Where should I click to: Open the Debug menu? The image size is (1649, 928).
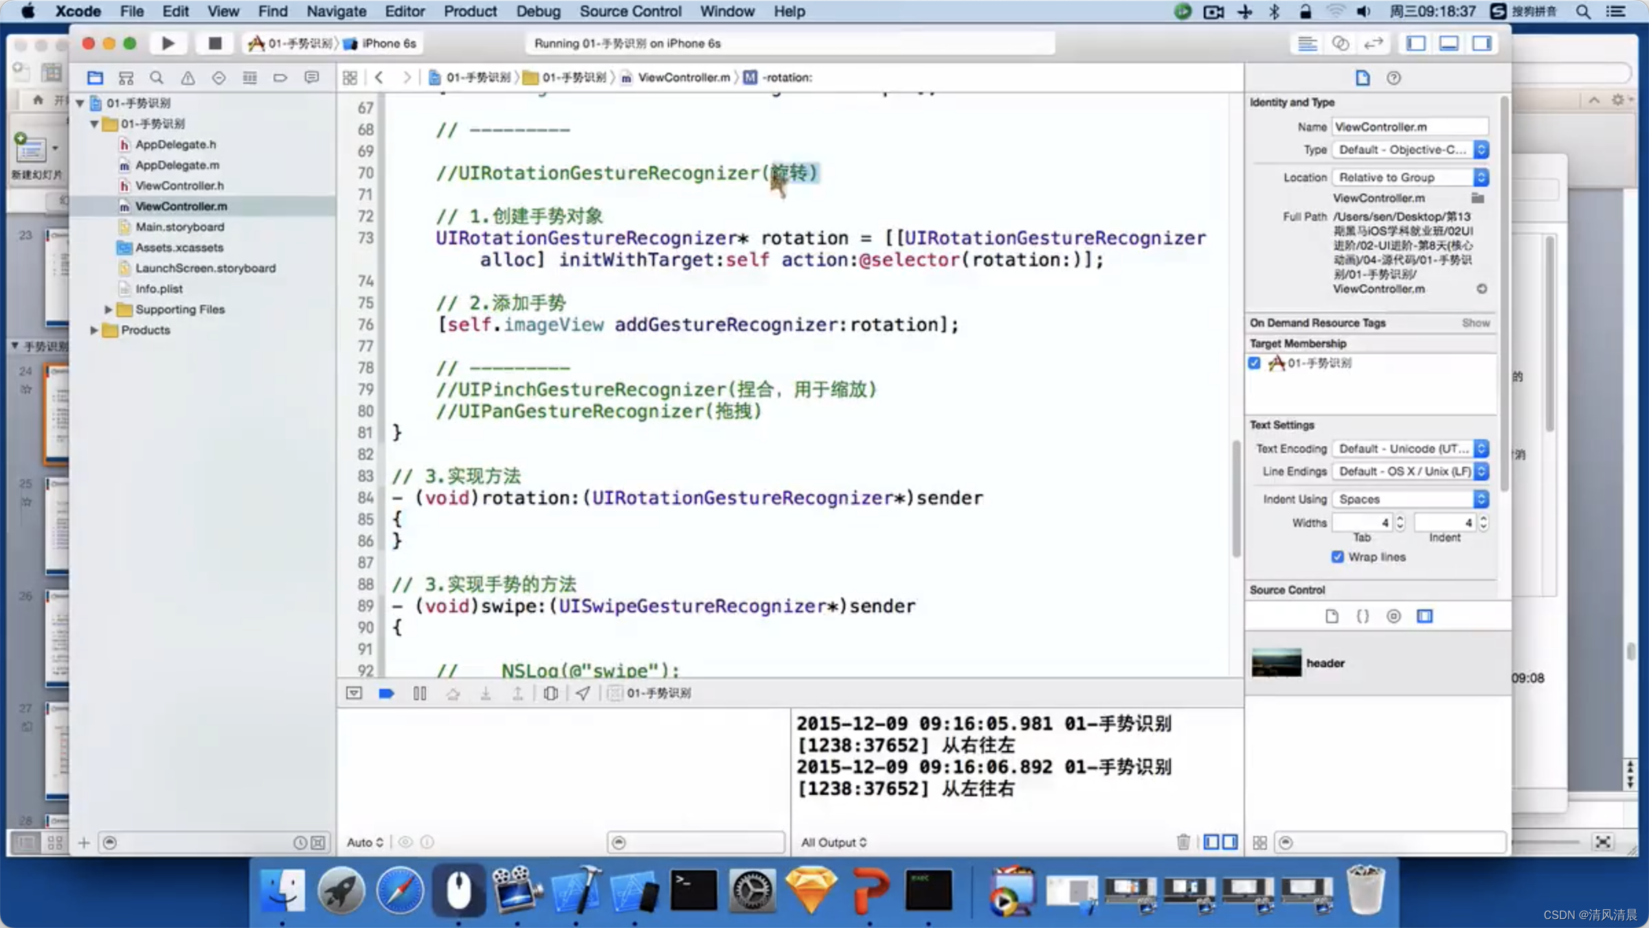(538, 11)
